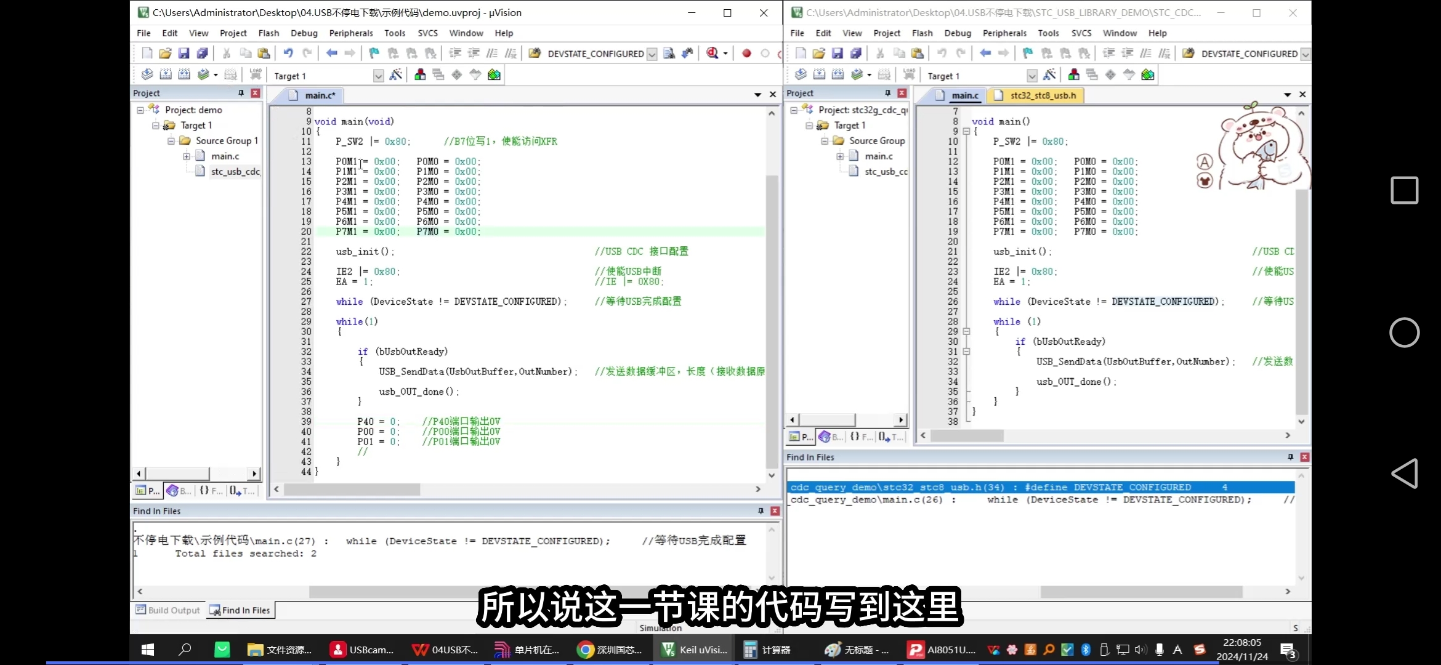
Task: Select Books tab in left project panel
Action: point(179,491)
